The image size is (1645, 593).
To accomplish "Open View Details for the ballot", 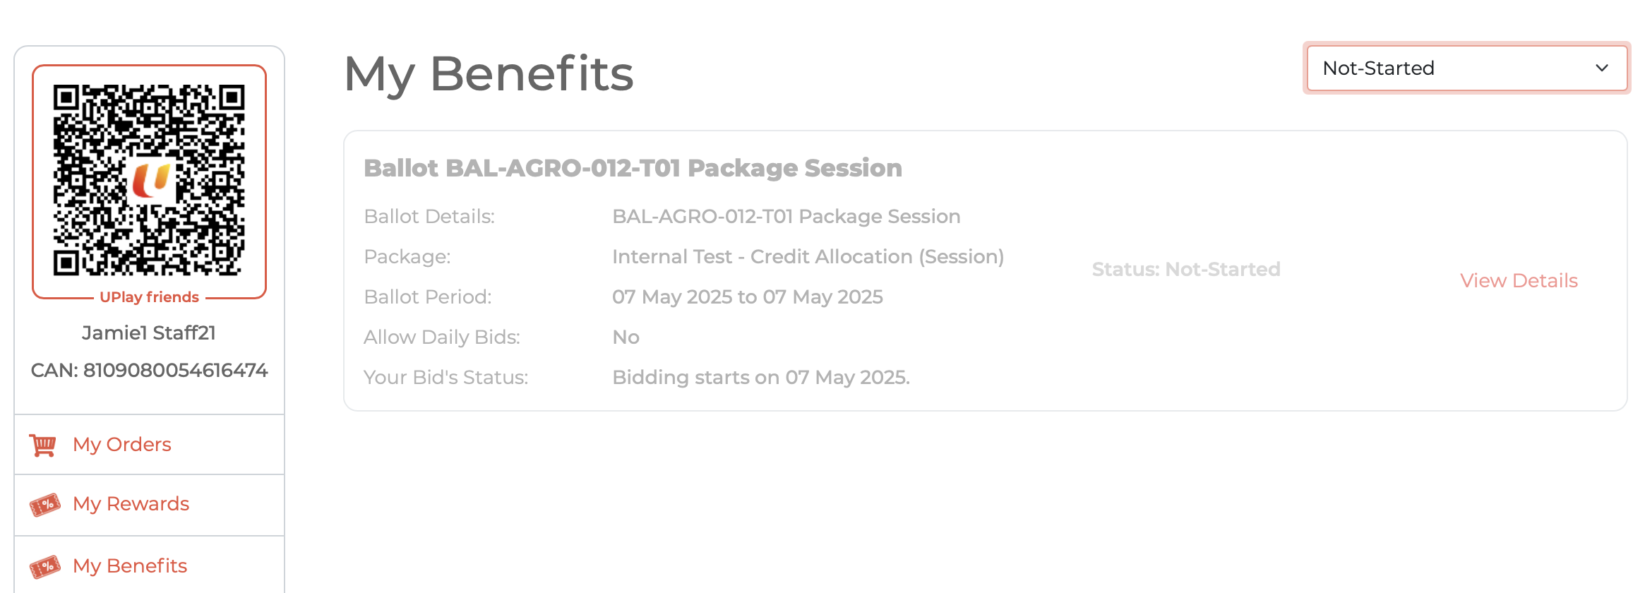I will [x=1519, y=281].
